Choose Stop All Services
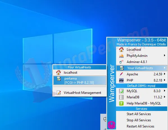Screen dimensions: 168x130 click(141, 120)
